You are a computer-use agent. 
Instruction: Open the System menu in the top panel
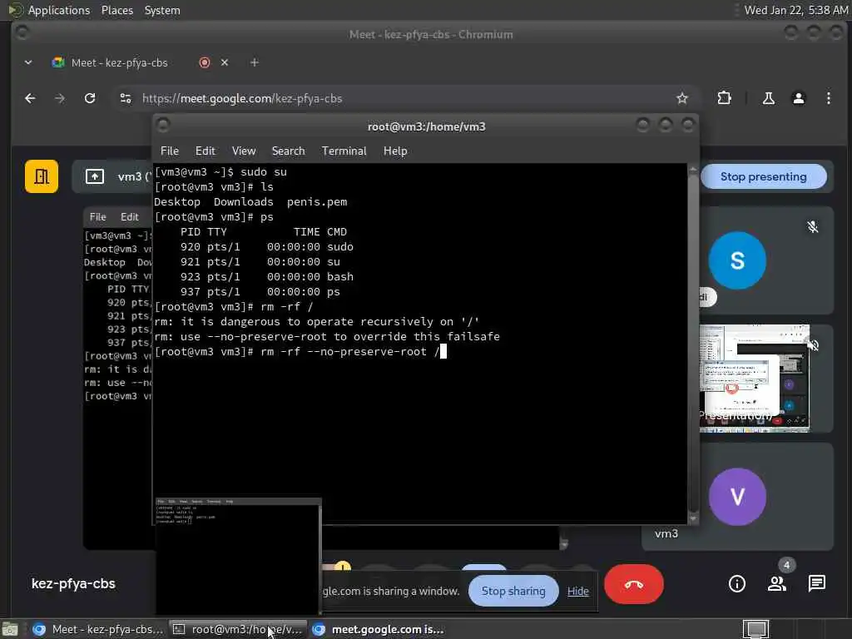click(162, 10)
